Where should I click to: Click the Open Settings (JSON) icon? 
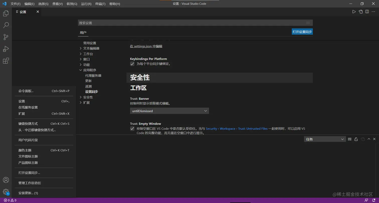pyautogui.click(x=360, y=12)
